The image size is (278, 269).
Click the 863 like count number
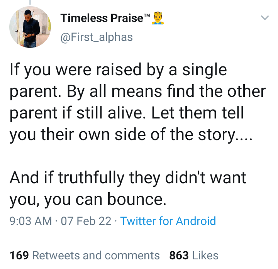point(179,255)
